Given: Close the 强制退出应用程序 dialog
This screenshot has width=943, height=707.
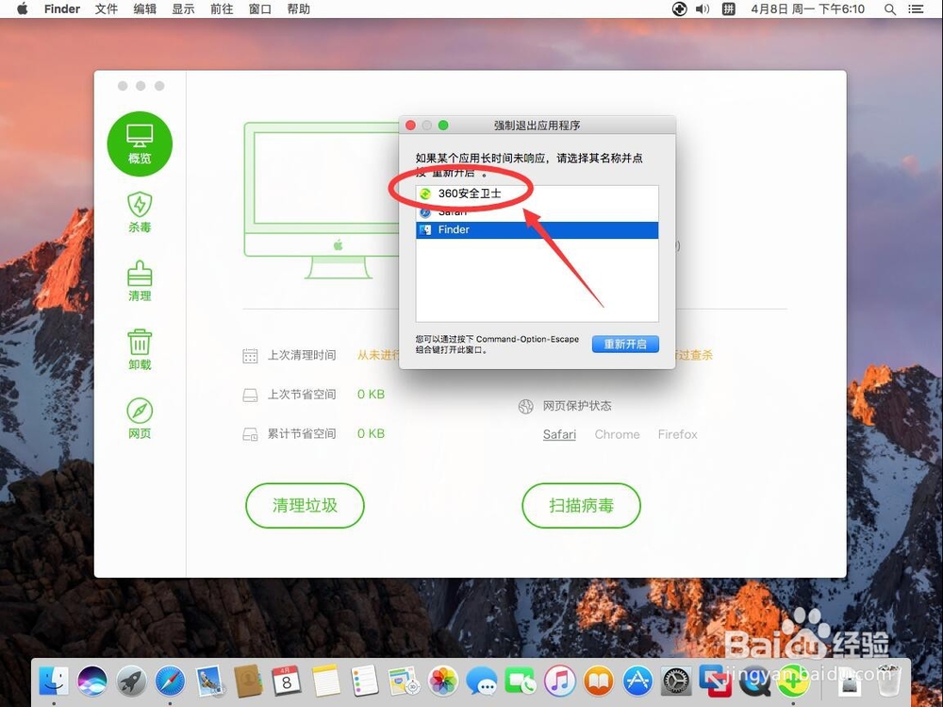Looking at the screenshot, I should tap(411, 126).
